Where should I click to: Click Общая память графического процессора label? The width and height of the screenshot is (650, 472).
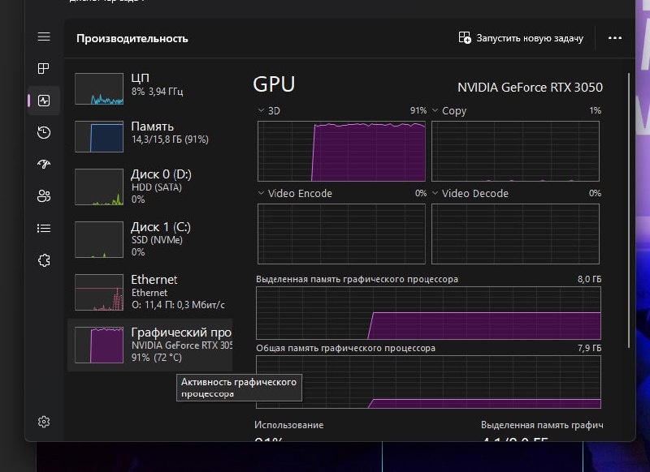pos(346,348)
